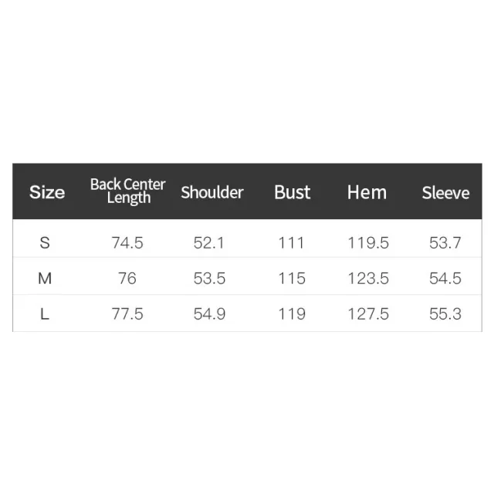The image size is (494, 494).
Task: Click the Sleeve column header
Action: [445, 192]
